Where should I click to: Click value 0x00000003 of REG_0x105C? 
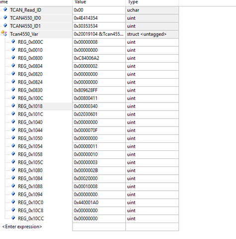coord(85,162)
